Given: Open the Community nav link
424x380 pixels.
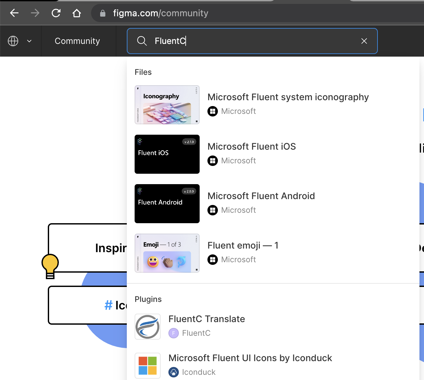Looking at the screenshot, I should (x=77, y=41).
